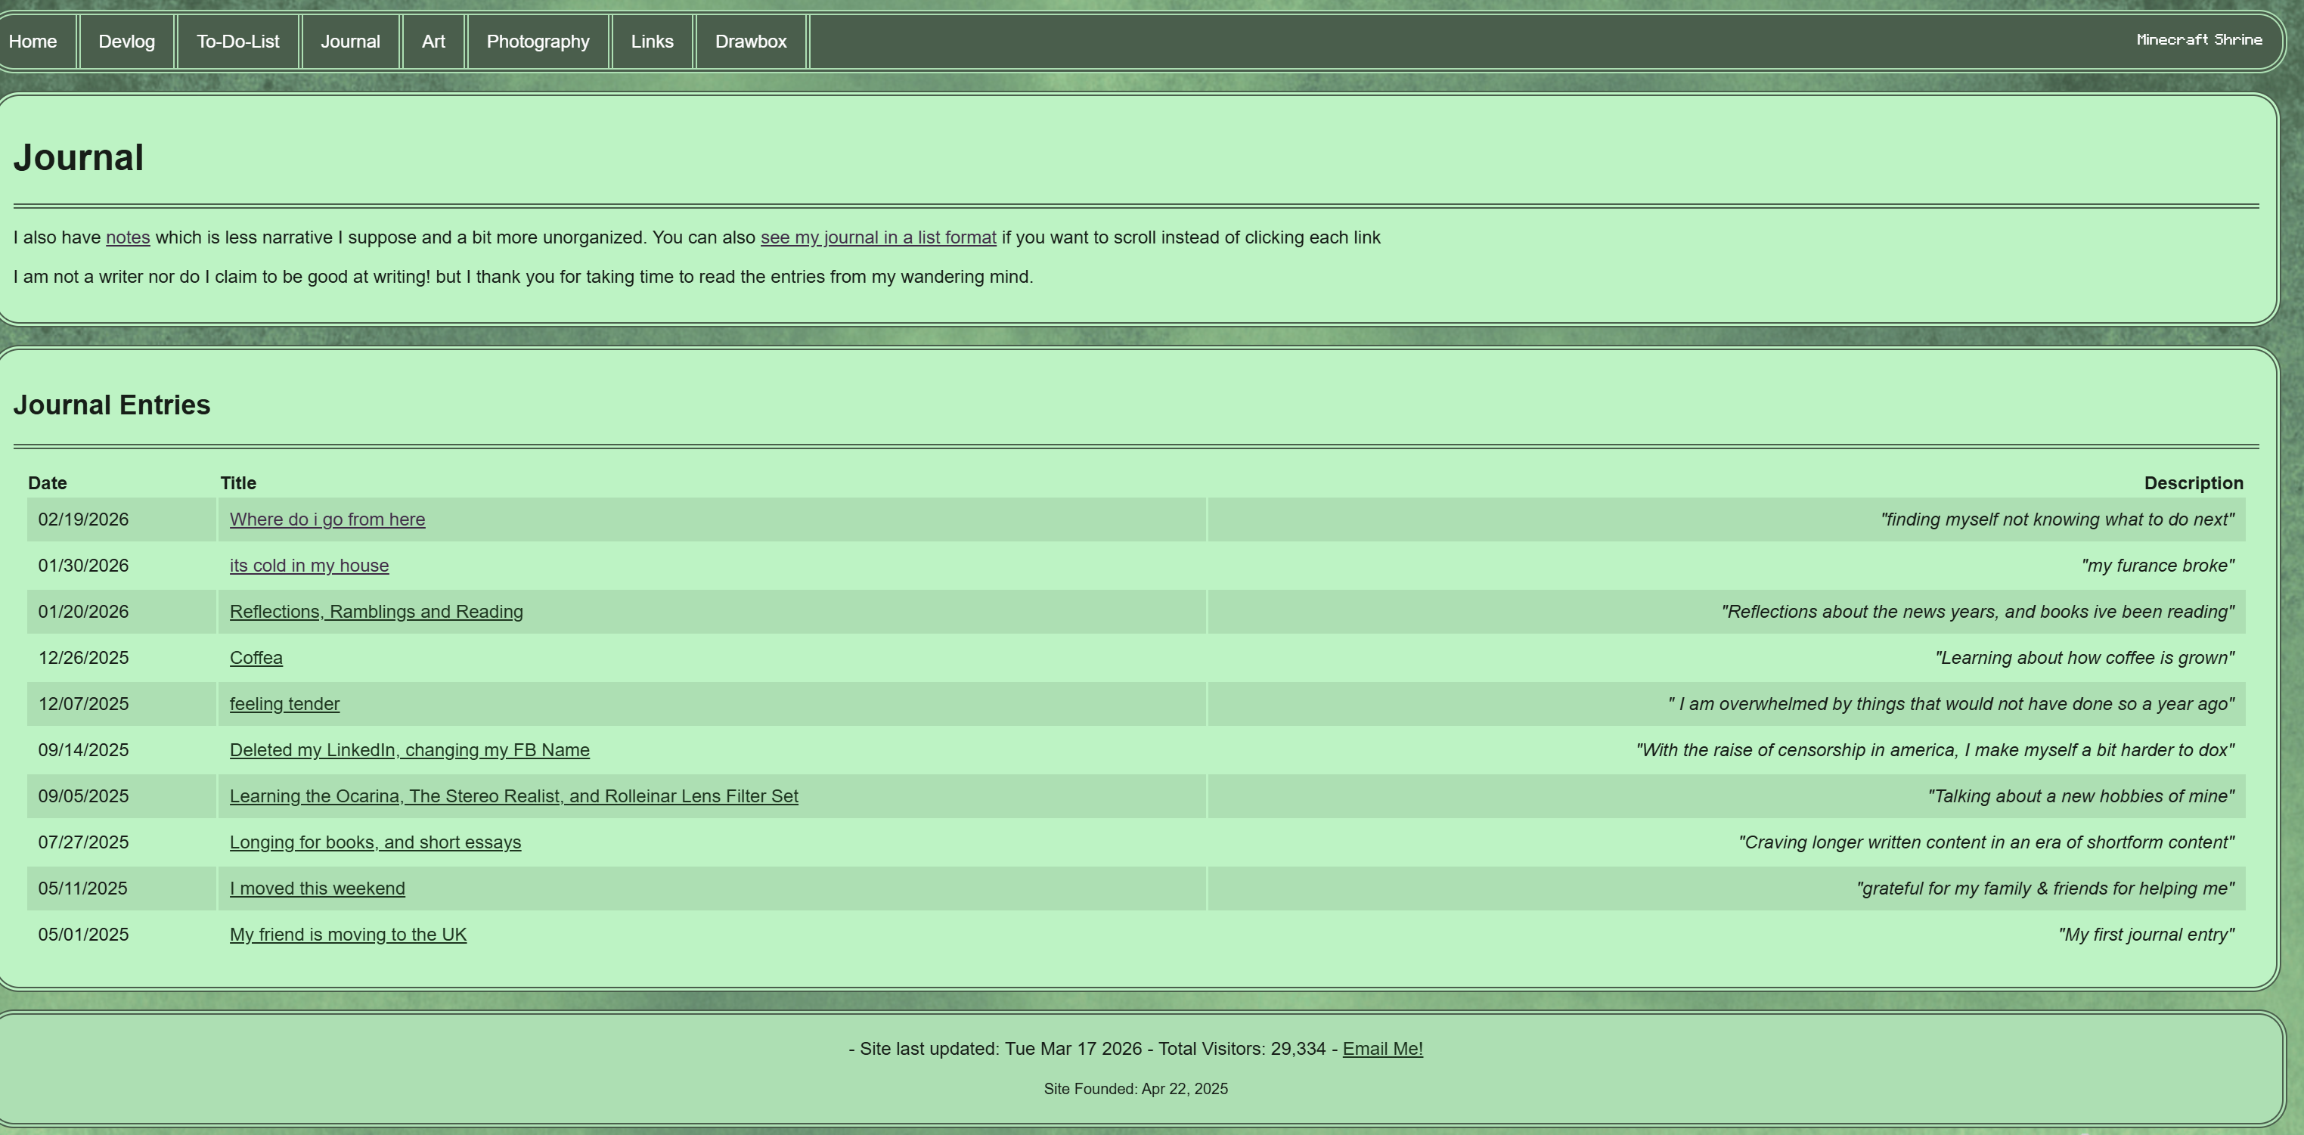Read 'Longing for books, and short essays'
Screen dimensions: 2304x1135
pos(375,842)
